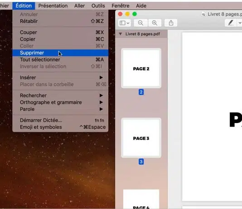Activate the markup pen tool
The image size is (242, 209).
(231, 23)
